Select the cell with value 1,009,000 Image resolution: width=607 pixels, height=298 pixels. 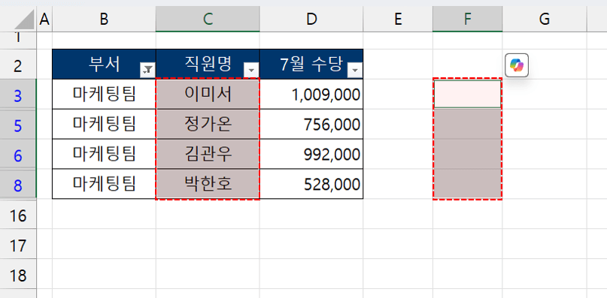pyautogui.click(x=311, y=95)
